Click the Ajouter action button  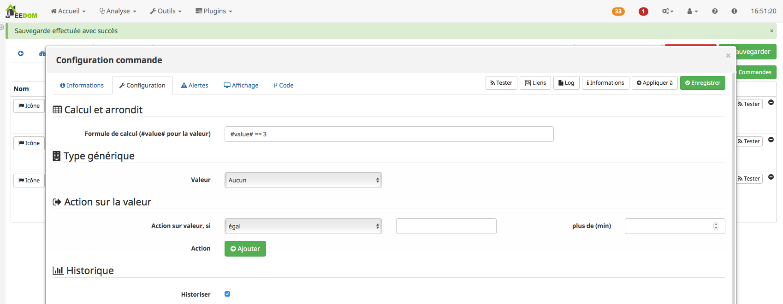click(x=245, y=249)
